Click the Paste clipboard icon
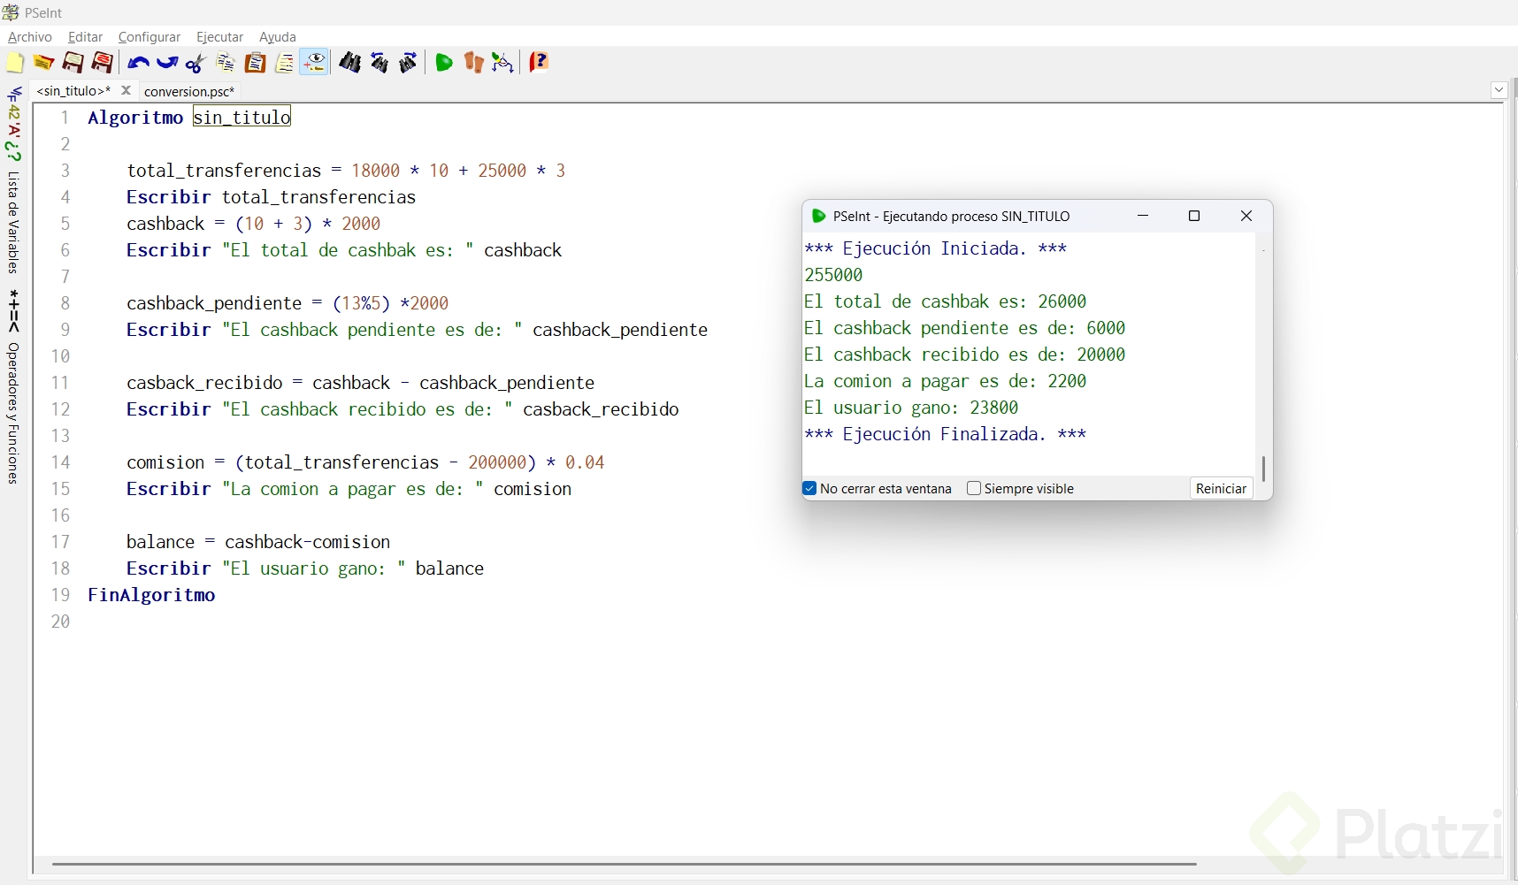Viewport: 1518px width, 885px height. tap(255, 63)
